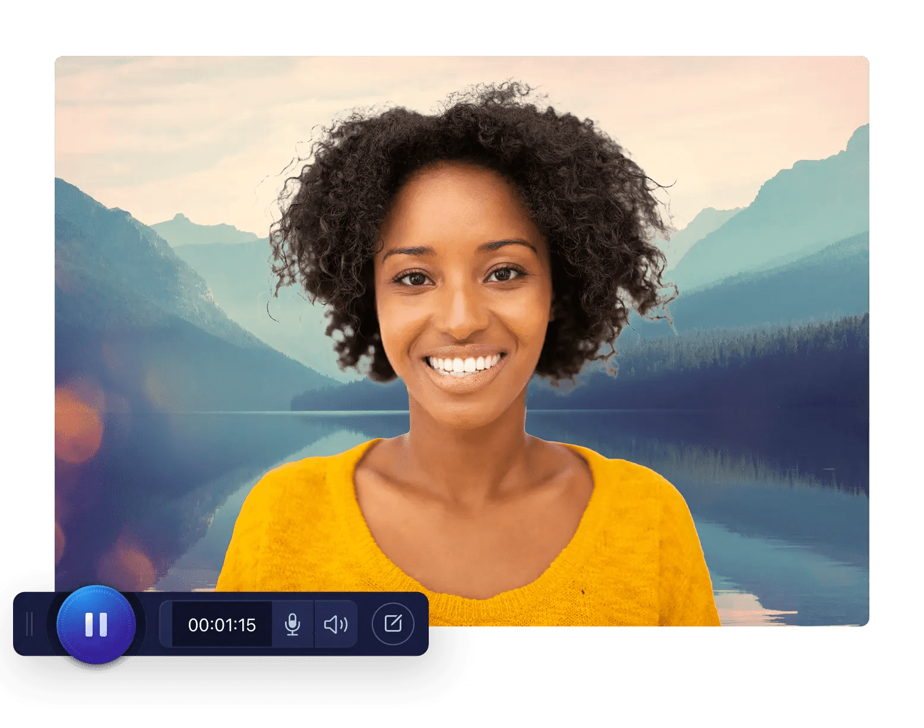Viewport: 924px width, 728px height.
Task: Click the microphone icon on the control bar
Action: (x=291, y=624)
